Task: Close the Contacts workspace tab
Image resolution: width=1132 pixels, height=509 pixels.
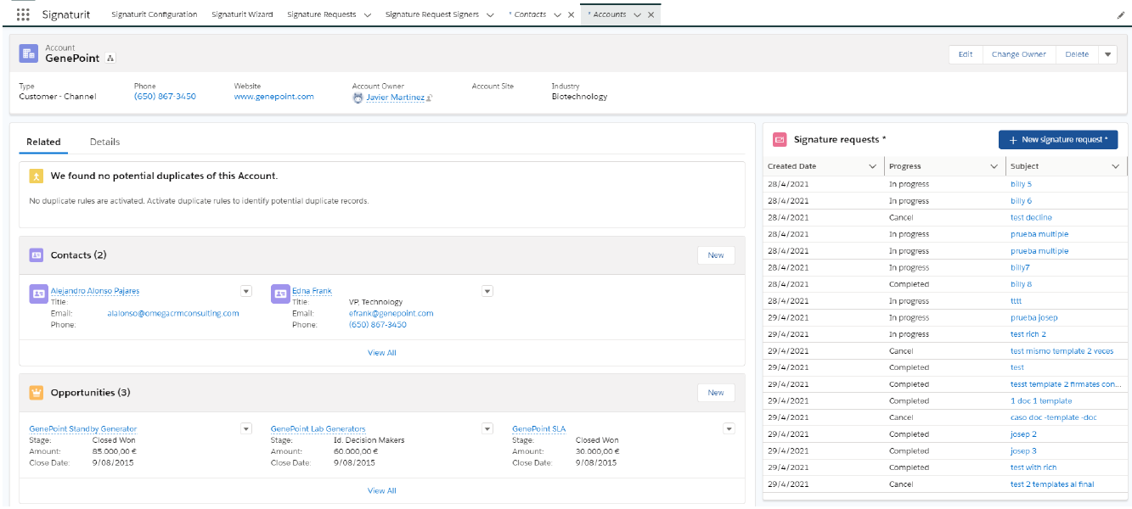Action: click(x=571, y=15)
